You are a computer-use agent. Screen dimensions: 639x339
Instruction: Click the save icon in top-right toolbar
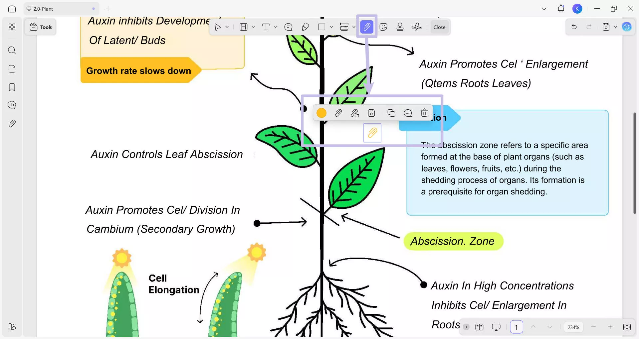pos(606,27)
